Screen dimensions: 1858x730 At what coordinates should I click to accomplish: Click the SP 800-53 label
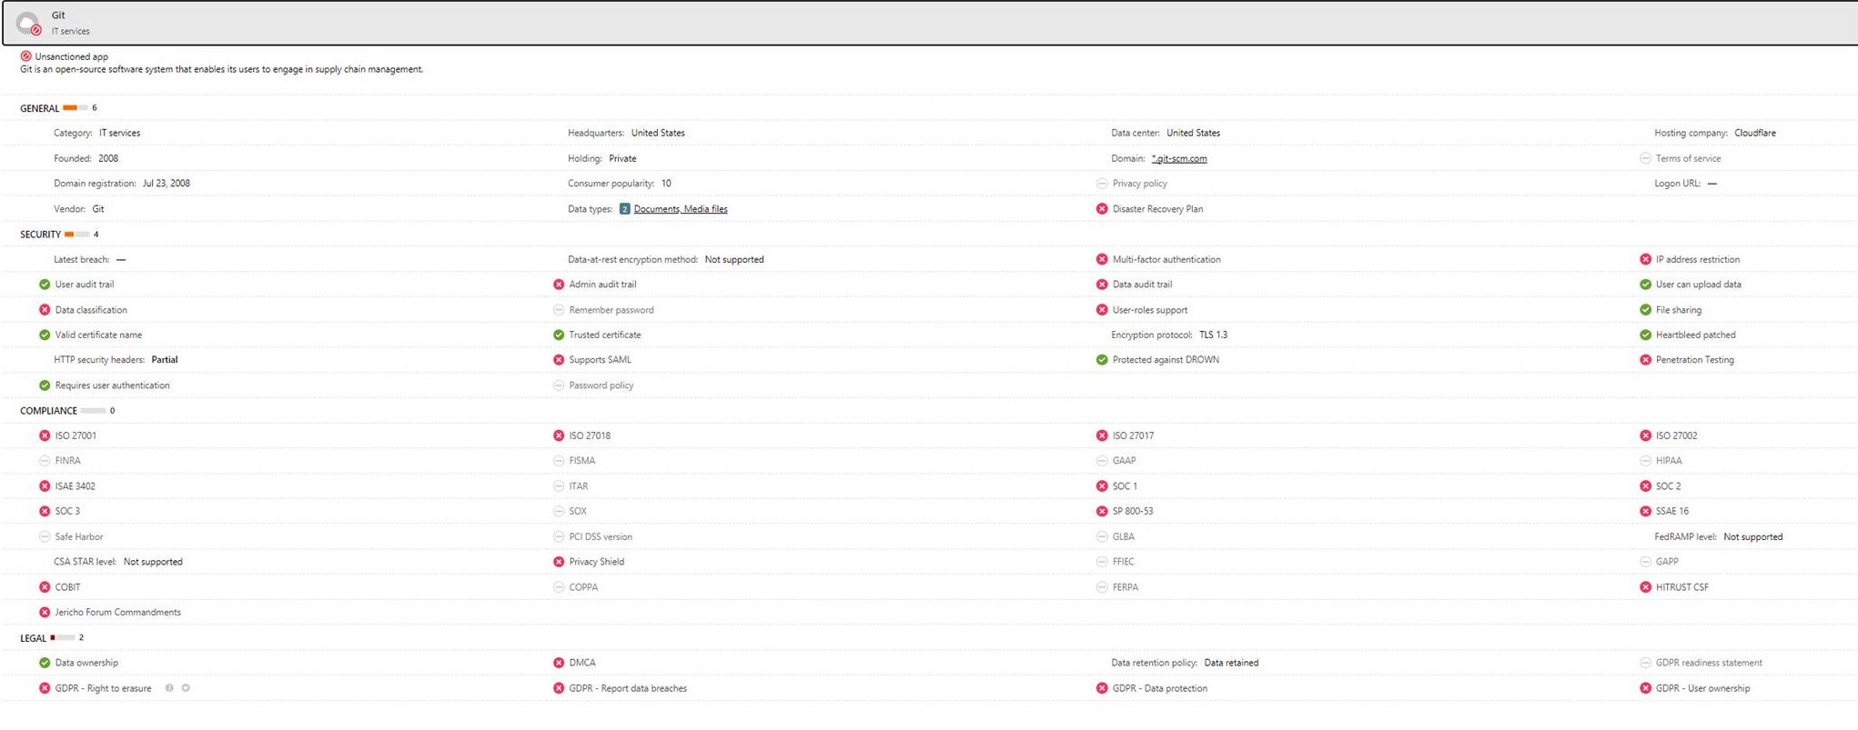(x=1133, y=512)
